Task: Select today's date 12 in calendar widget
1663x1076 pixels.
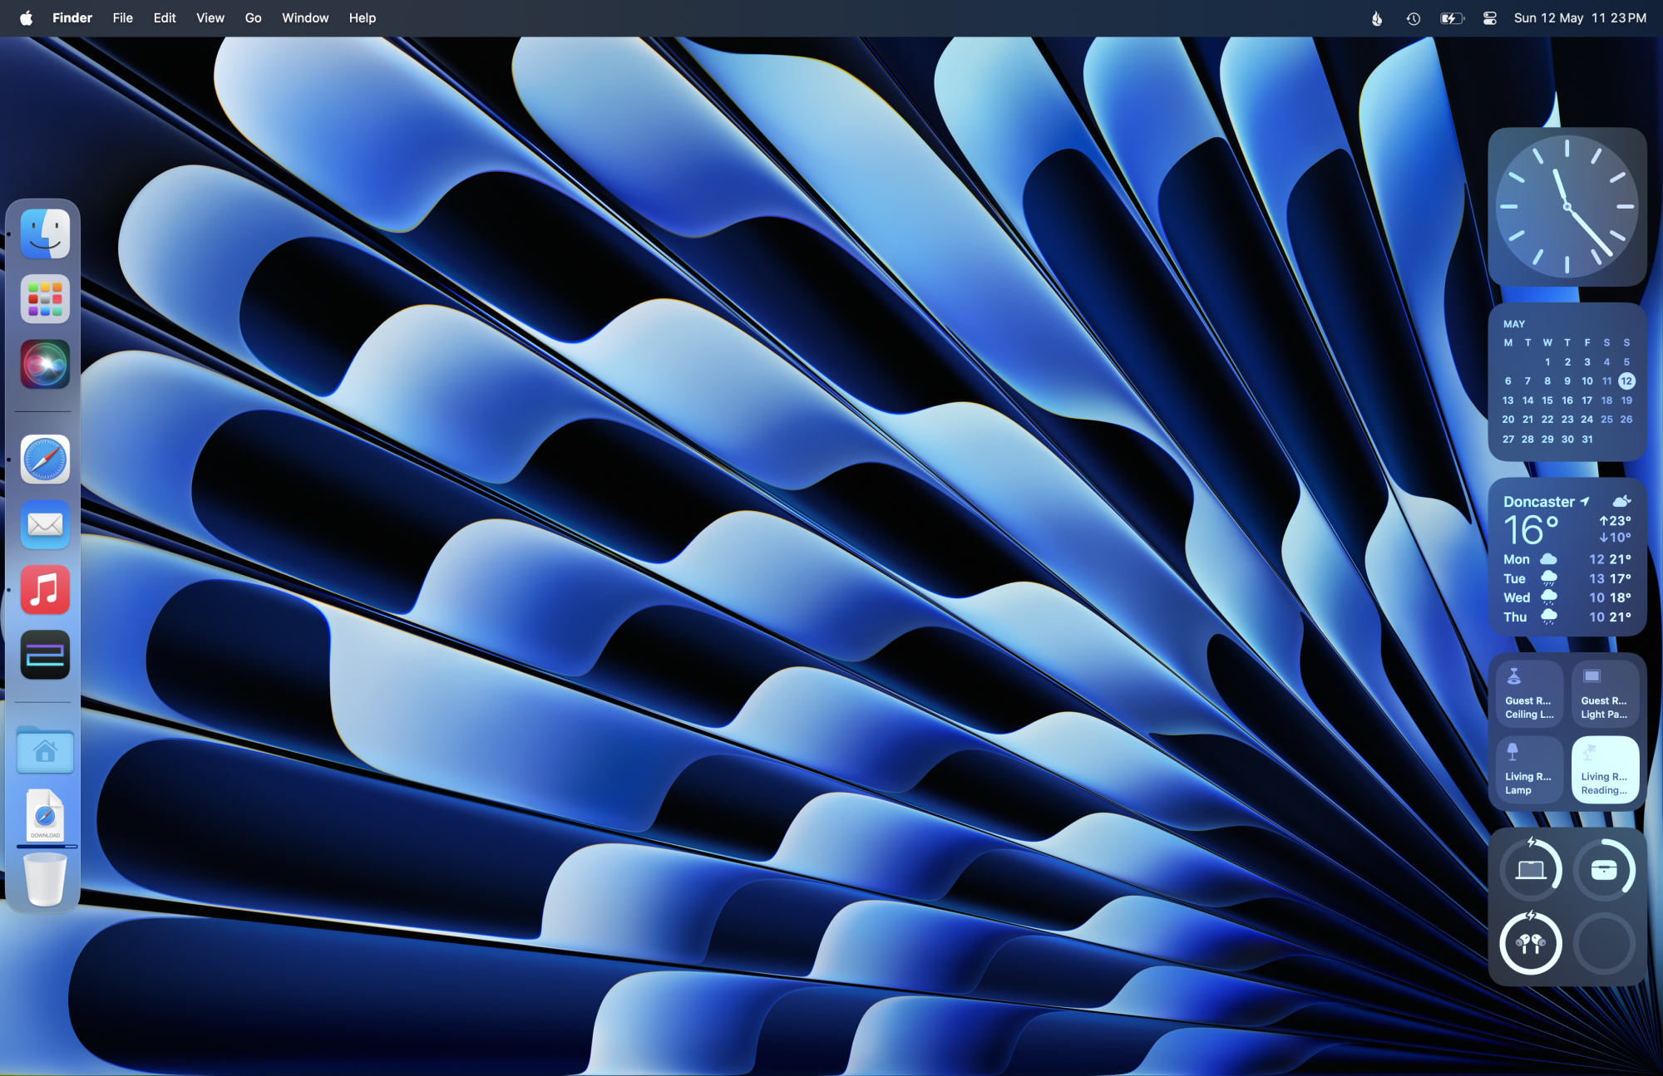Action: (1626, 381)
